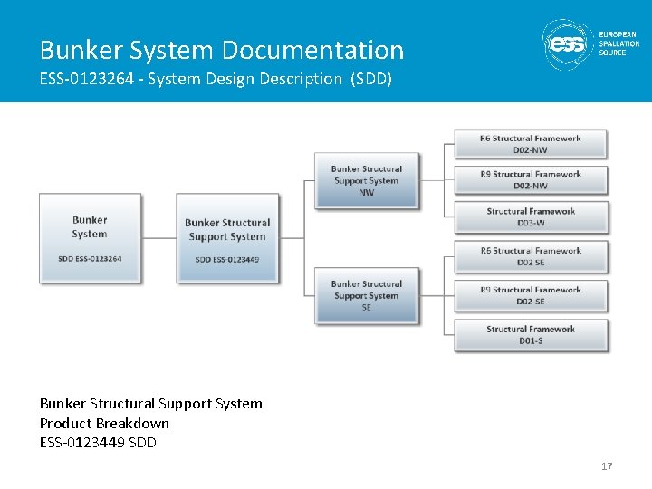This screenshot has height=489, width=652.
Task: Click the slide page number 17
Action: (607, 466)
